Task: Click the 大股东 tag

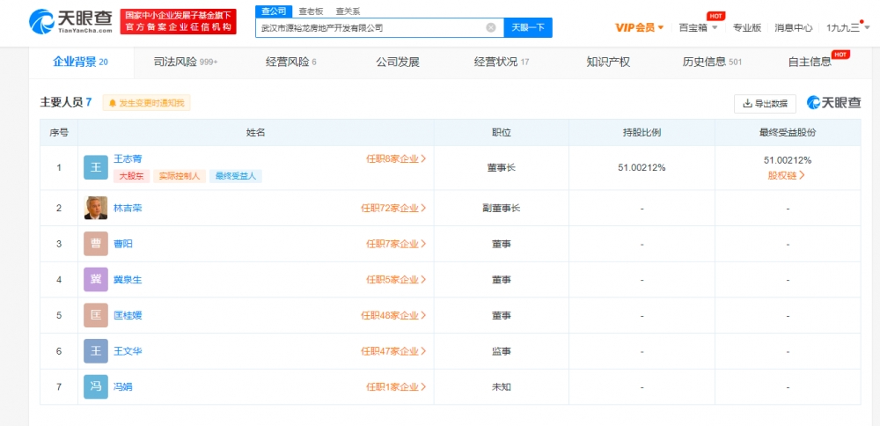Action: pos(131,176)
